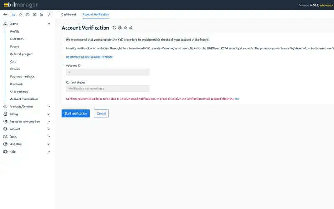Click the Account Verification page heading
This screenshot has height=209, width=334.
click(85, 28)
